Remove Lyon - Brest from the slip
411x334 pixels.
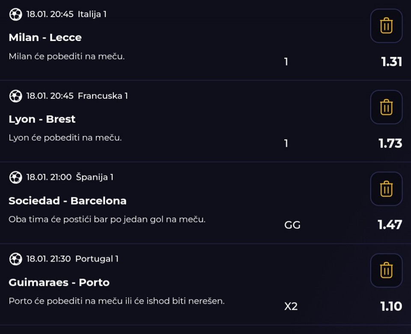tap(386, 107)
